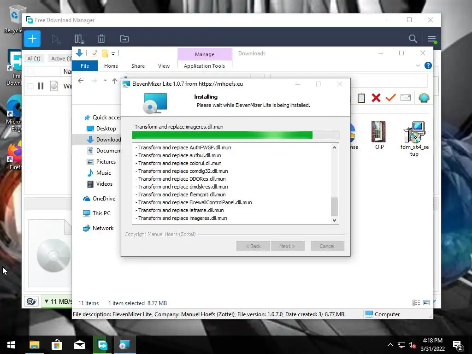This screenshot has width=472, height=354.
Task: Click the ieframe.dll.mun log line
Action: pos(179,210)
